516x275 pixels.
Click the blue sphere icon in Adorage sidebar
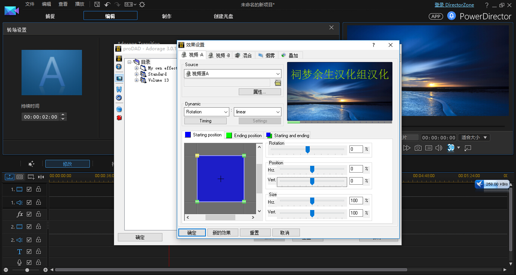119,109
